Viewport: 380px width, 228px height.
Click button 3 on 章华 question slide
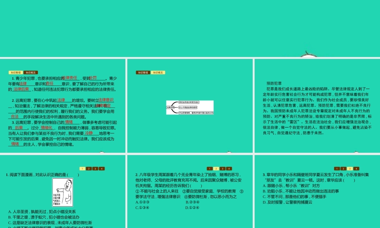350,169
